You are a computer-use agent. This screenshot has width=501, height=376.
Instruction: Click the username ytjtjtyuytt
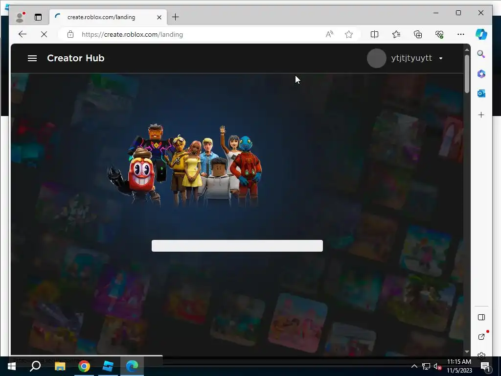[x=411, y=58]
